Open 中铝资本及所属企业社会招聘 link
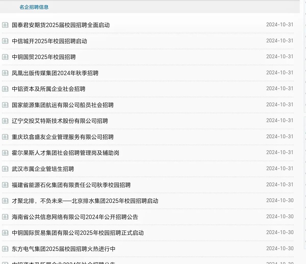The height and width of the screenshot is (264, 306). [48, 89]
